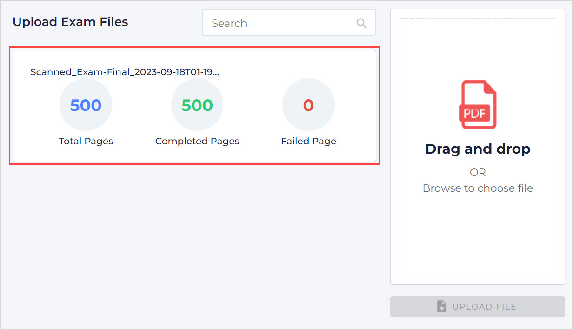Screen dimensions: 573x330
Task: Click blank space at the top of the dashed drop zone, above the PDF icon
Action: [478, 46]
